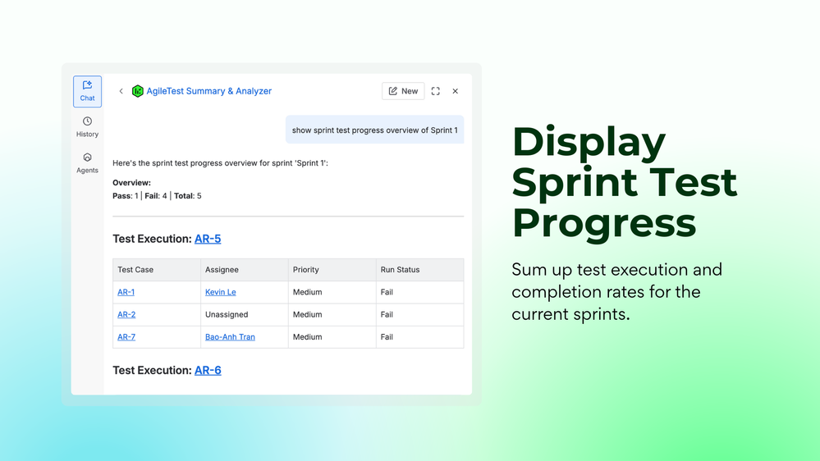Viewport: 820px width, 461px height.
Task: Click the Assignee column header
Action: (x=245, y=270)
